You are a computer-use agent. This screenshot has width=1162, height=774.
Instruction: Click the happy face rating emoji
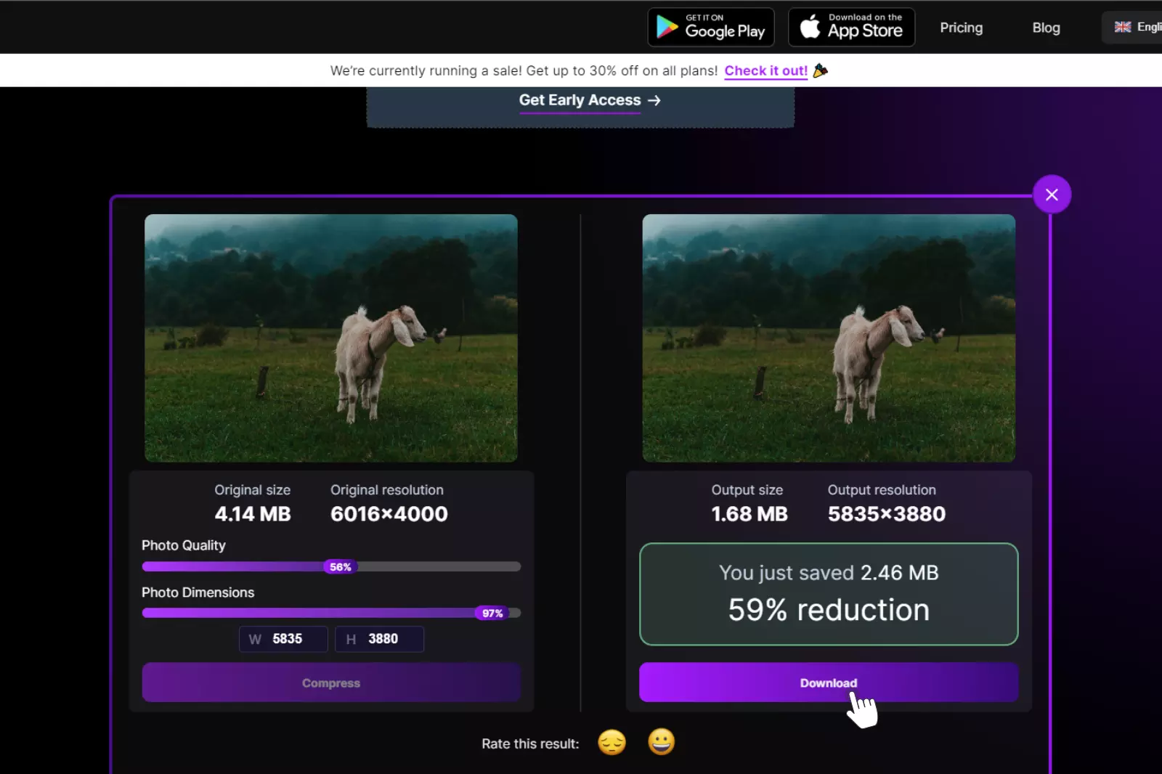[x=662, y=742]
